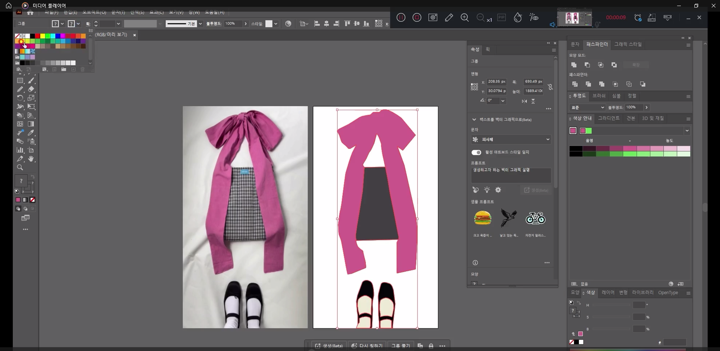Click the 그룹 풀기 button
720x351 pixels.
(x=400, y=346)
